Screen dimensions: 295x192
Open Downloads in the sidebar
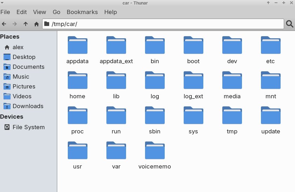coord(28,106)
